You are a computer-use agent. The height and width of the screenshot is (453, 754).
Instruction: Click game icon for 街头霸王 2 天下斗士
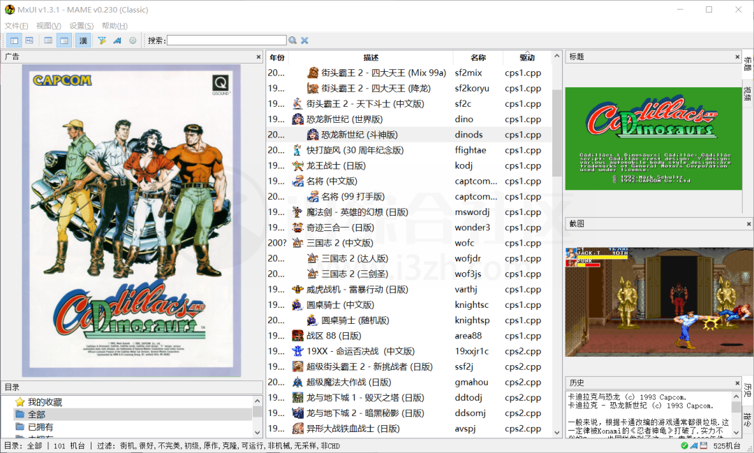297,104
